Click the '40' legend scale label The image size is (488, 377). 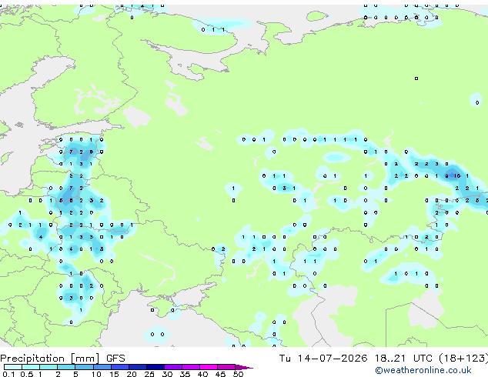[202, 374]
